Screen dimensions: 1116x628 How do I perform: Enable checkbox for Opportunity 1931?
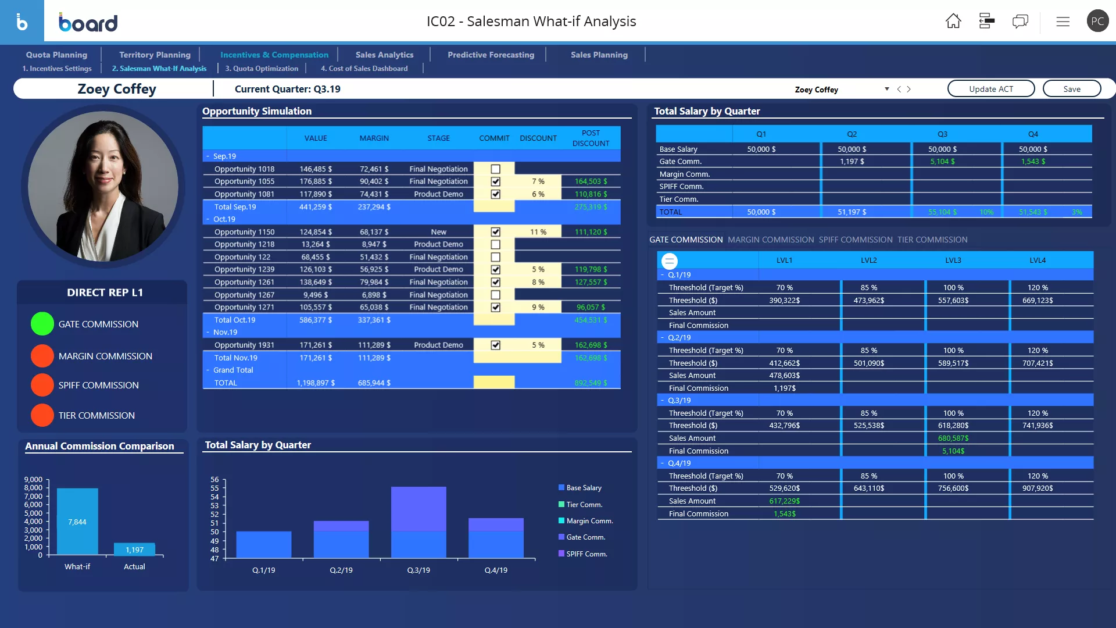(495, 344)
